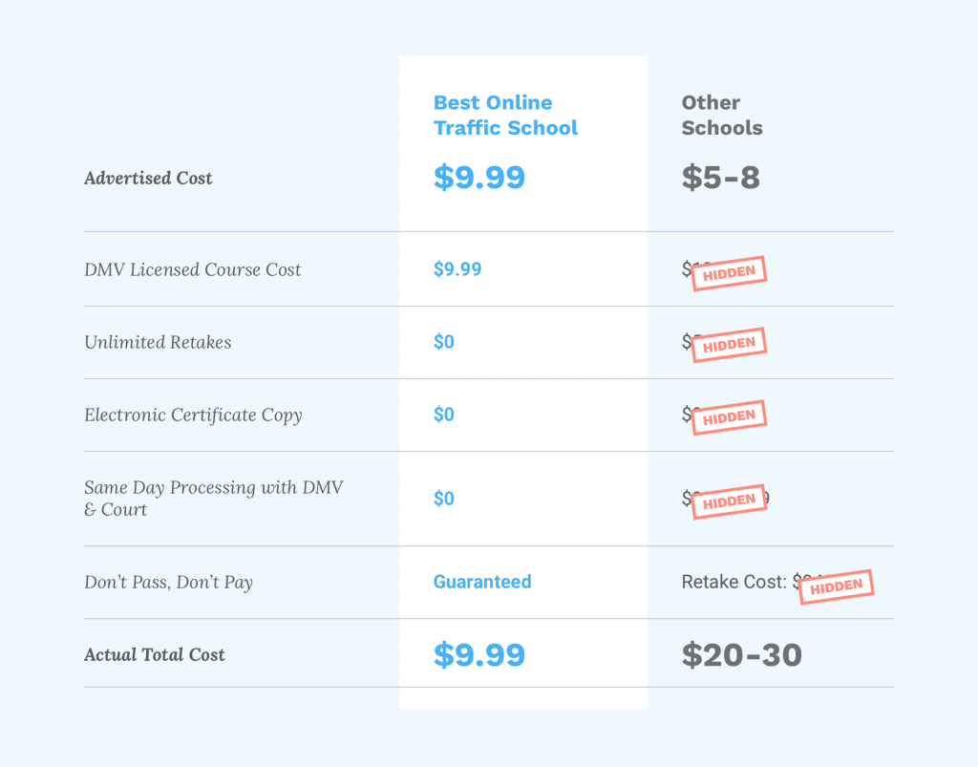
Task: Click the Don't Pass, Don't Pay label
Action: 168,583
